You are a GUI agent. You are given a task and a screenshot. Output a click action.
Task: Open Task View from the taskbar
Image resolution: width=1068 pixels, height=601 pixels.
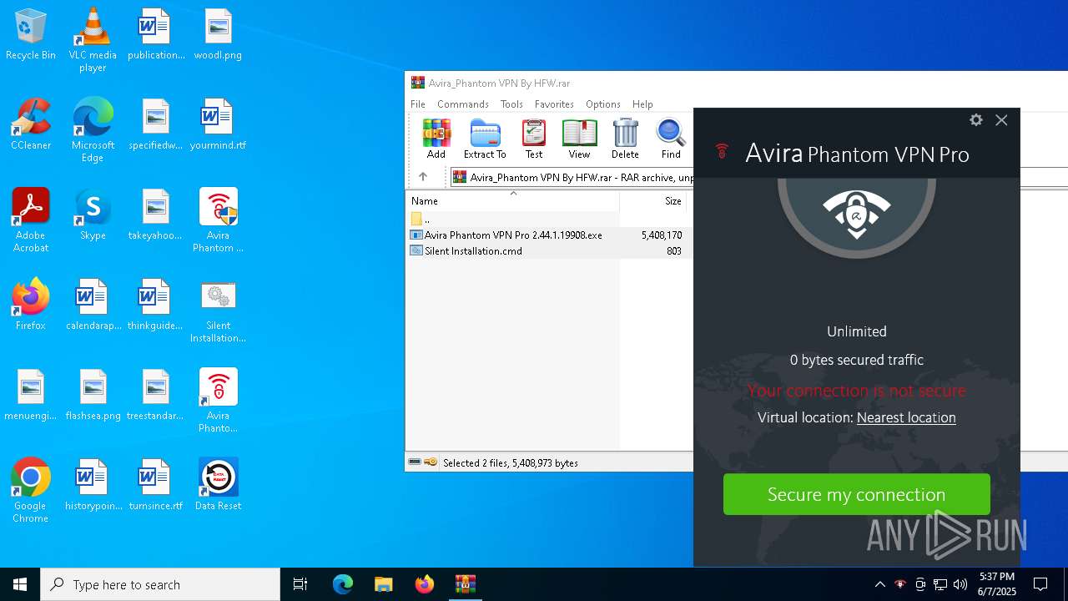pos(300,584)
